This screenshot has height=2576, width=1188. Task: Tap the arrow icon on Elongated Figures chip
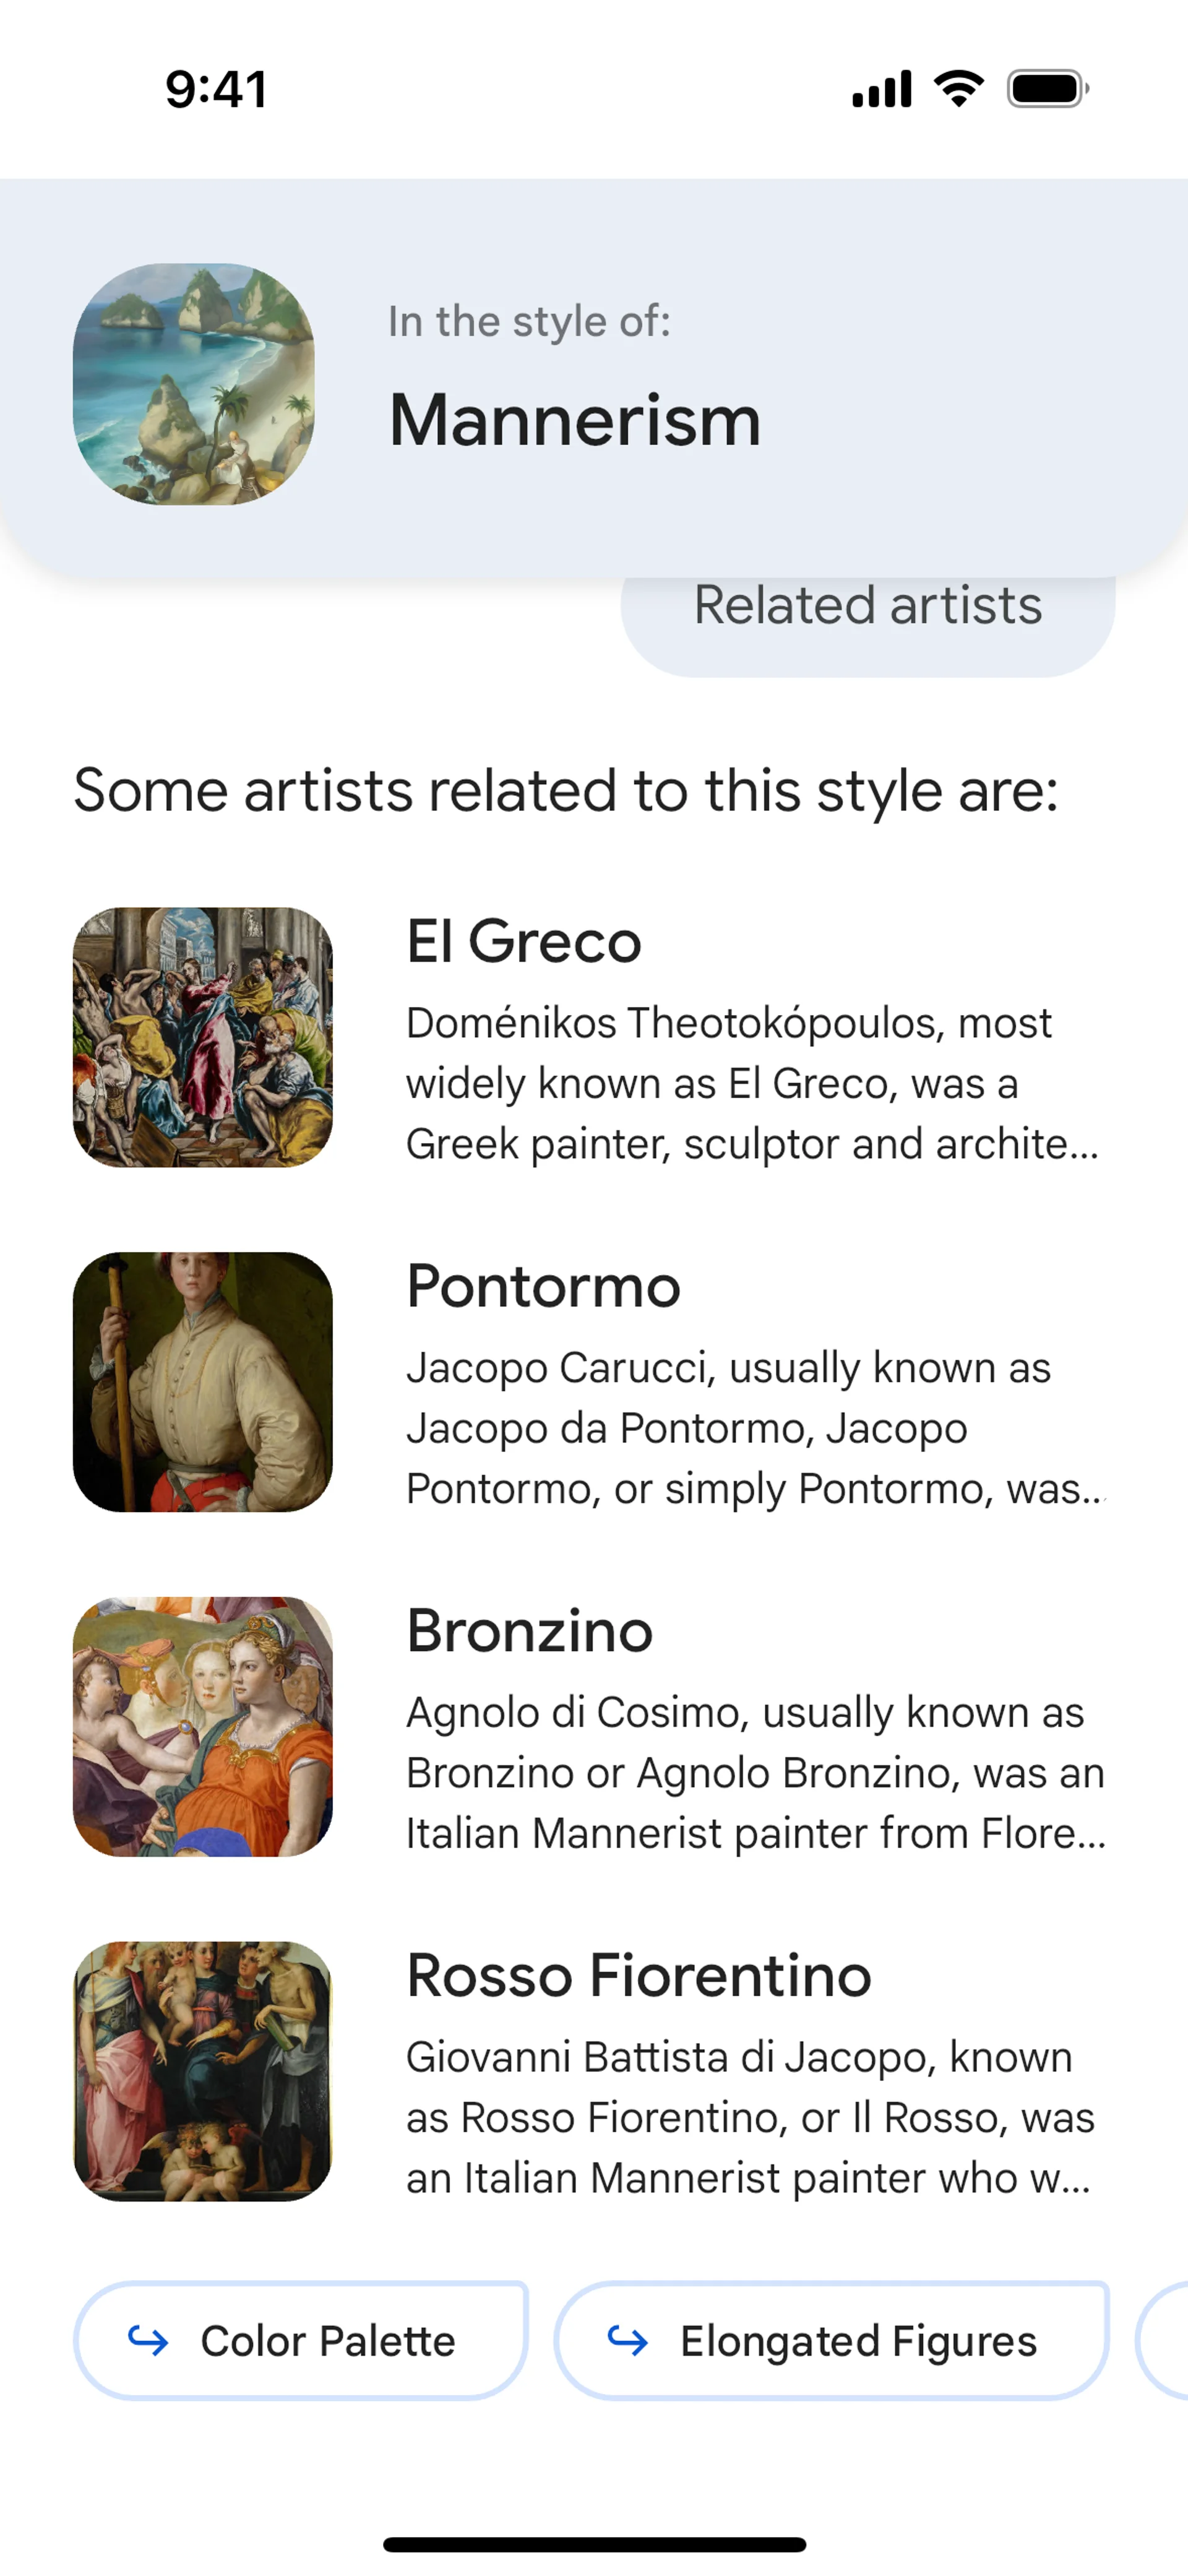click(x=628, y=2340)
